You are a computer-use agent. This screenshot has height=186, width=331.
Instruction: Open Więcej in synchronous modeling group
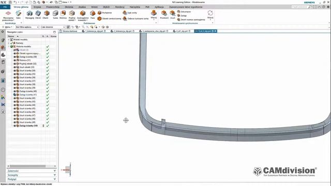tap(210, 15)
